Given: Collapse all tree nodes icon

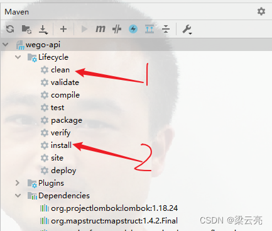Looking at the screenshot, I should [166, 29].
